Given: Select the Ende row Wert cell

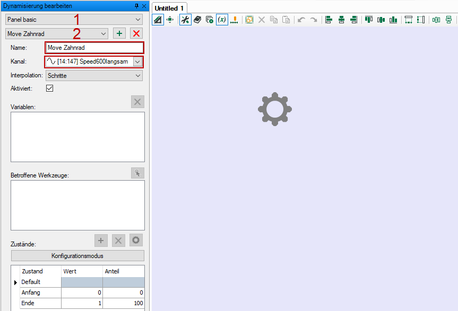Looking at the screenshot, I should coord(82,303).
